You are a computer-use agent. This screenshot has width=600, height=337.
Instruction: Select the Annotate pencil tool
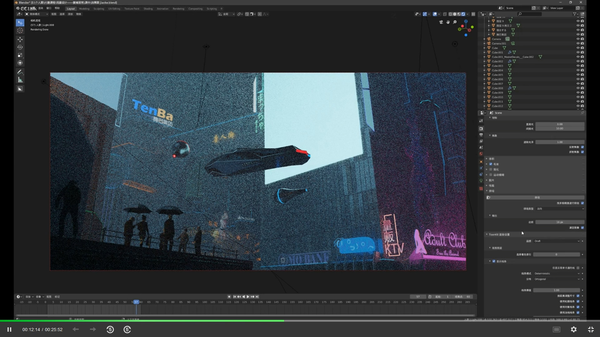point(20,72)
